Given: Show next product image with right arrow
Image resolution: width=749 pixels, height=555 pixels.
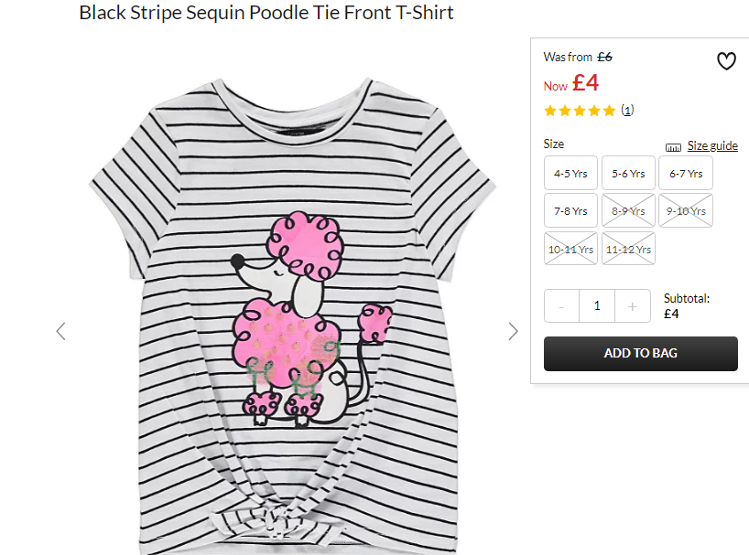Looking at the screenshot, I should coord(513,331).
